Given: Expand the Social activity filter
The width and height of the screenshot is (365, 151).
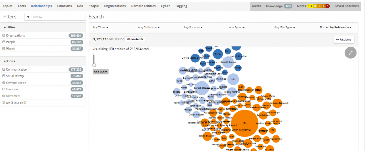Looking at the screenshot, I should coord(4,76).
